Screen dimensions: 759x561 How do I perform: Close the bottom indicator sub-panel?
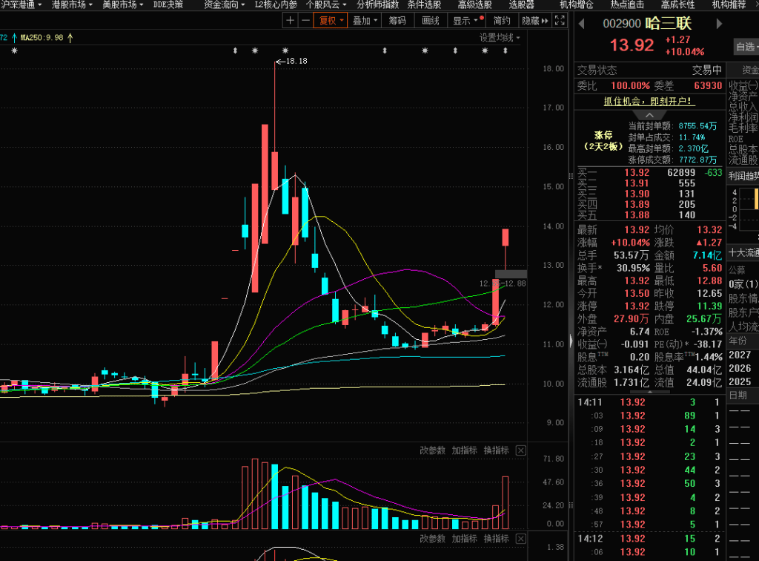(521, 539)
